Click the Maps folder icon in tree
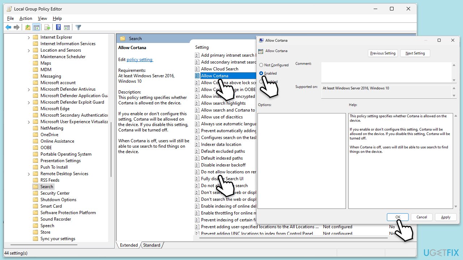The image size is (463, 260). (x=35, y=63)
